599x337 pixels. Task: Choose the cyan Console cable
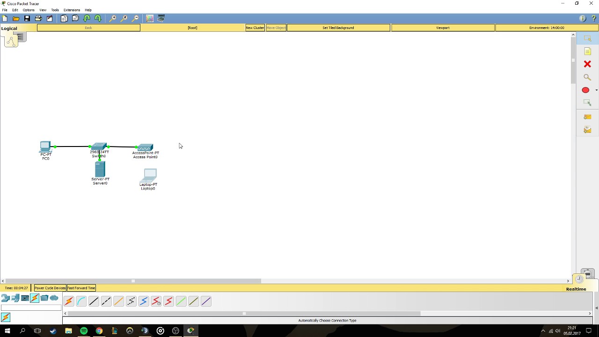click(81, 301)
